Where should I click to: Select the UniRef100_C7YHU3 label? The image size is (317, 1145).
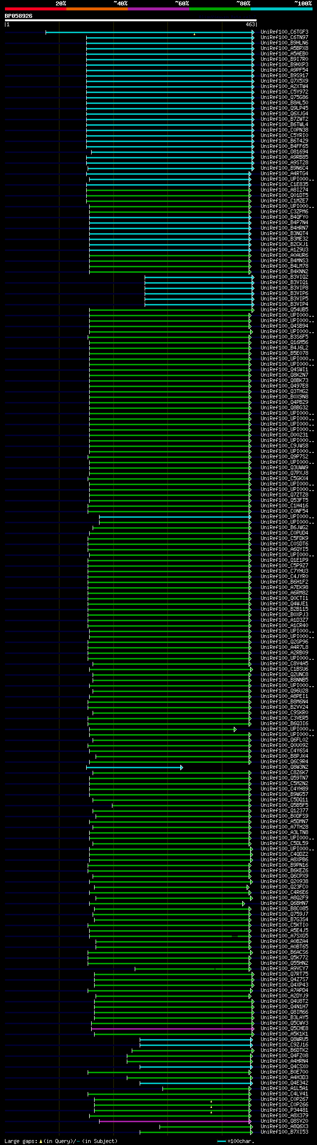click(284, 571)
